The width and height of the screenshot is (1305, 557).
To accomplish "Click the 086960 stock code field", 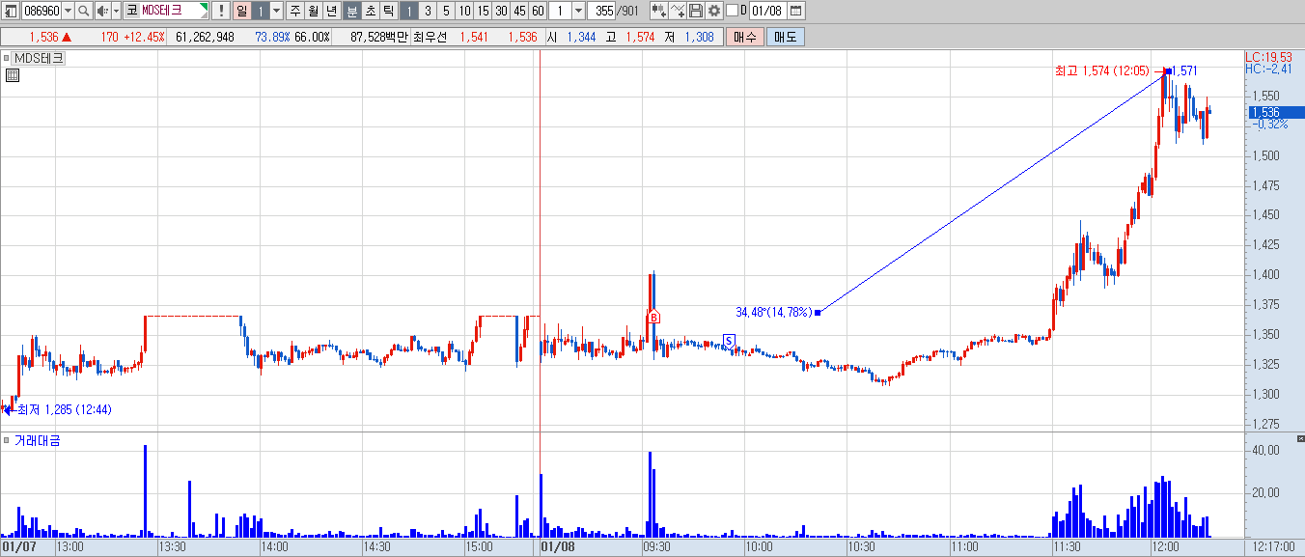I will pyautogui.click(x=42, y=11).
